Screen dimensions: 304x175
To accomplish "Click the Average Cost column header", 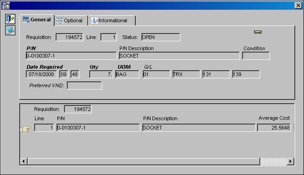I will (x=274, y=118).
